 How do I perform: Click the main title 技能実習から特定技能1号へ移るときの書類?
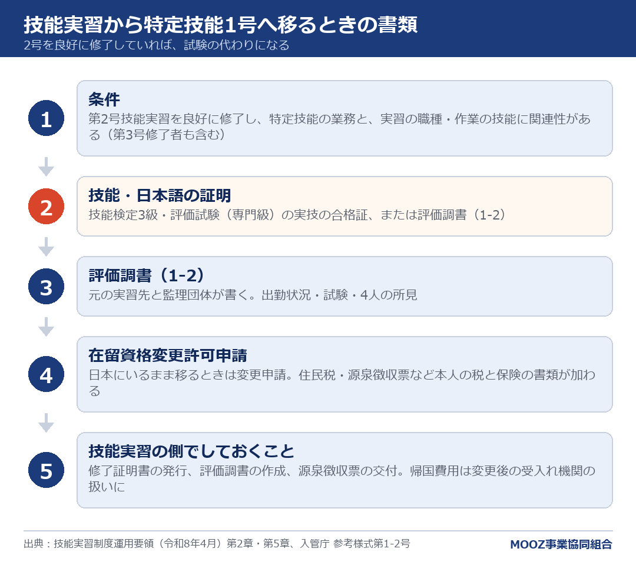coord(220,24)
